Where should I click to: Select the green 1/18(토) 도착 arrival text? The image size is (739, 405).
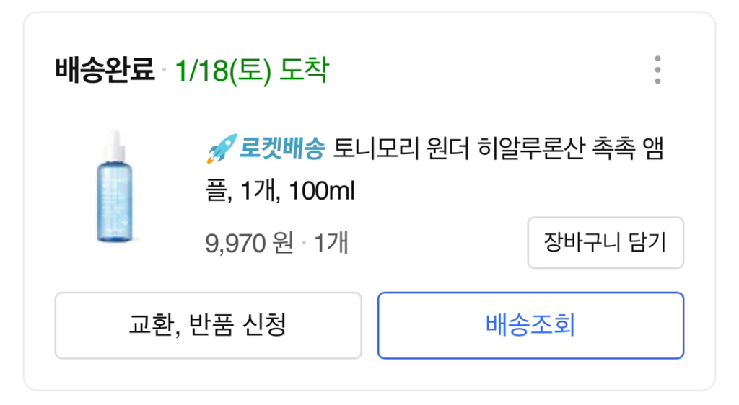click(x=251, y=71)
